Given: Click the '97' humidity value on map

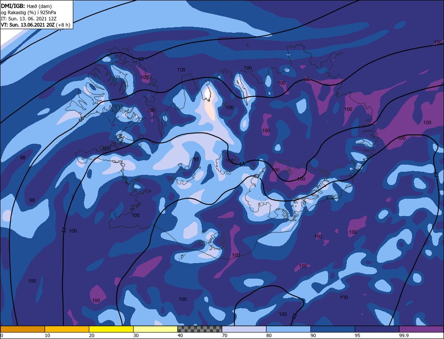Looking at the screenshot, I should pos(196,160).
